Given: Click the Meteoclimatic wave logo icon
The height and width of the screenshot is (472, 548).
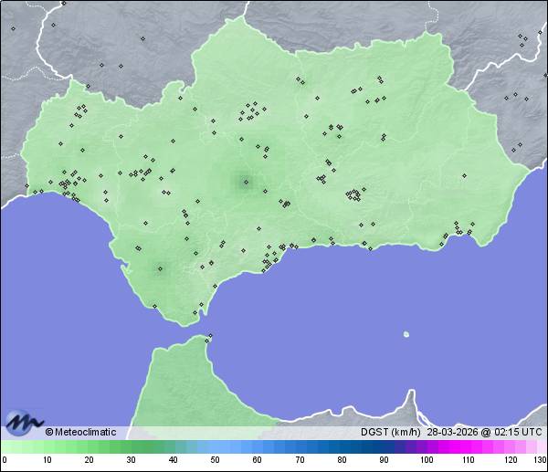Looking at the screenshot, I should 21,422.
